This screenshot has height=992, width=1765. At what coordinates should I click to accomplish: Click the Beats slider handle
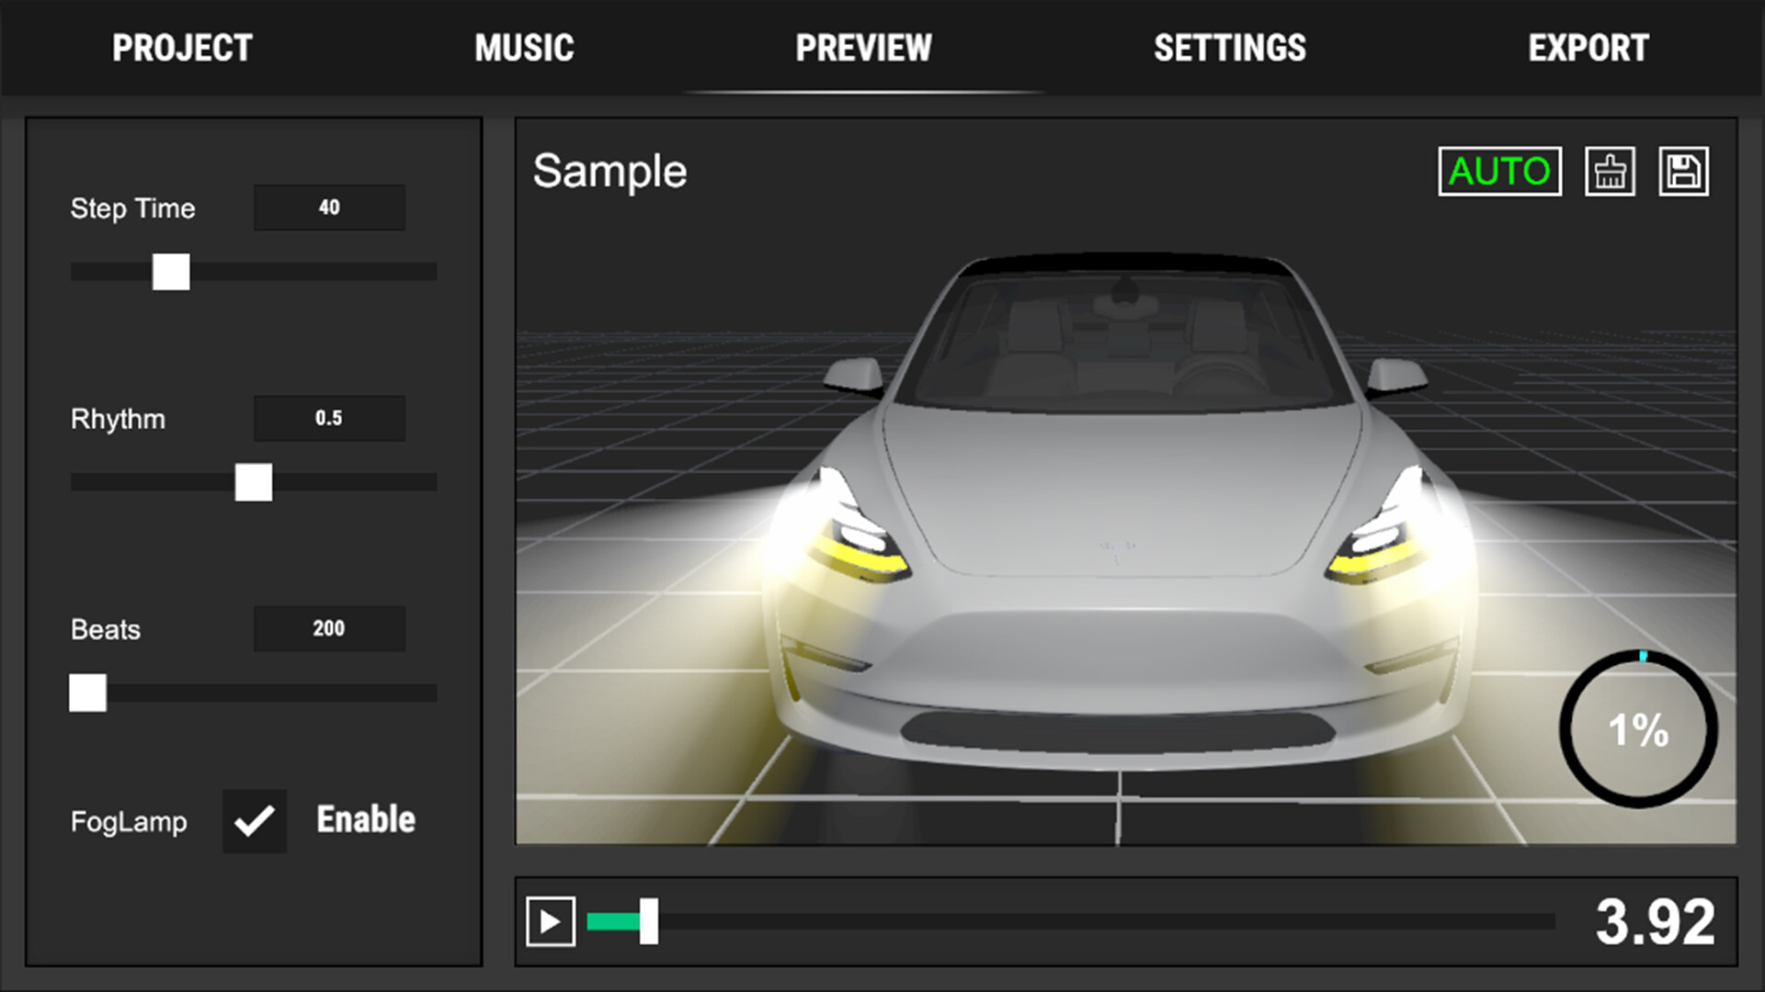point(87,695)
